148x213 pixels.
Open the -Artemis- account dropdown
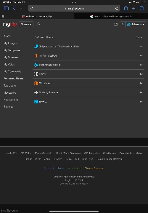click(136, 24)
